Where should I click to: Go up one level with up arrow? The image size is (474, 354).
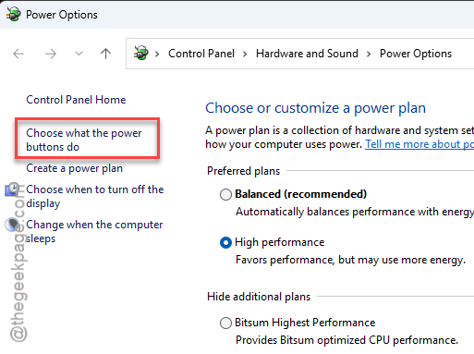(x=105, y=54)
